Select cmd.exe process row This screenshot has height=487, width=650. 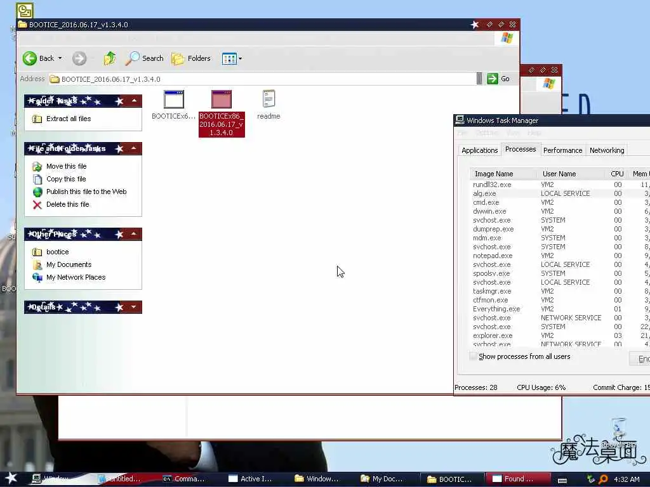coord(560,202)
